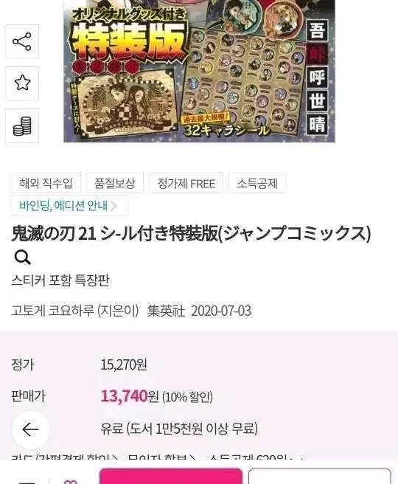
Task: Click the 13,740원 sale price
Action: (x=130, y=396)
